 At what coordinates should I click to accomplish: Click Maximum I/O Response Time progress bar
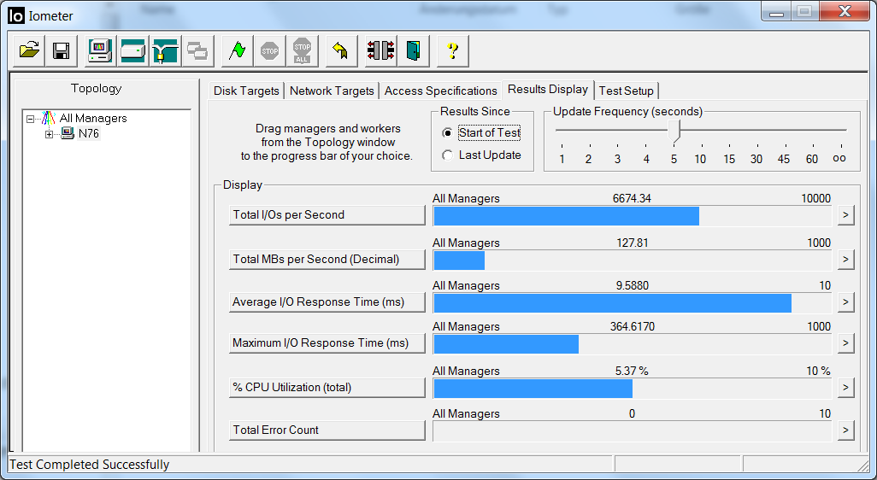click(633, 343)
